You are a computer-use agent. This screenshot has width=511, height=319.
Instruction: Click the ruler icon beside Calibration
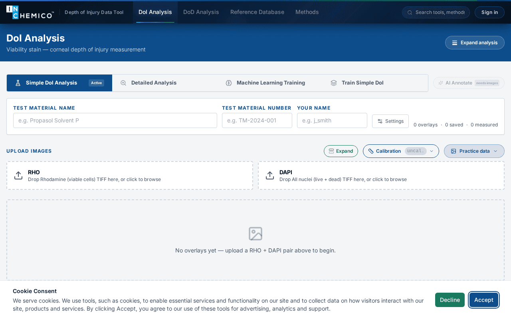click(x=371, y=151)
